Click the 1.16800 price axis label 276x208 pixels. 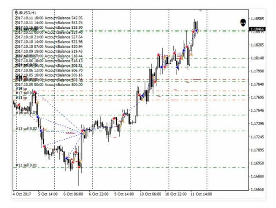click(x=257, y=176)
